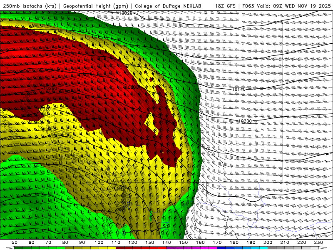The image size is (333, 250).
Task: Click the "College of DuPage NEXLAB" label
Action: tap(168, 6)
